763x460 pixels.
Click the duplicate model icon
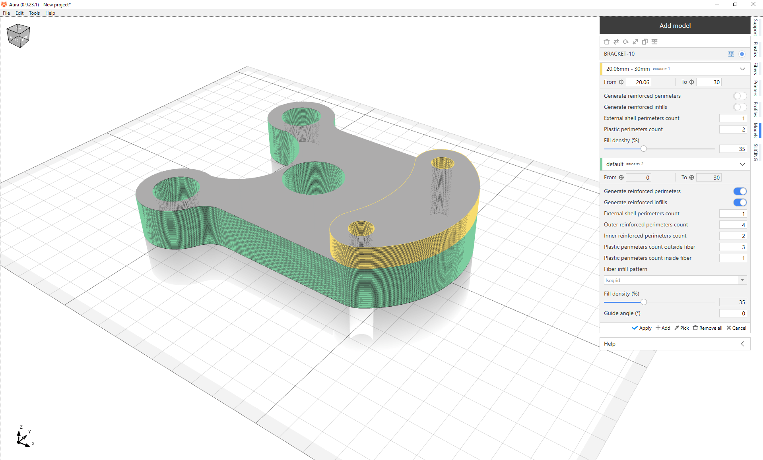(x=645, y=42)
